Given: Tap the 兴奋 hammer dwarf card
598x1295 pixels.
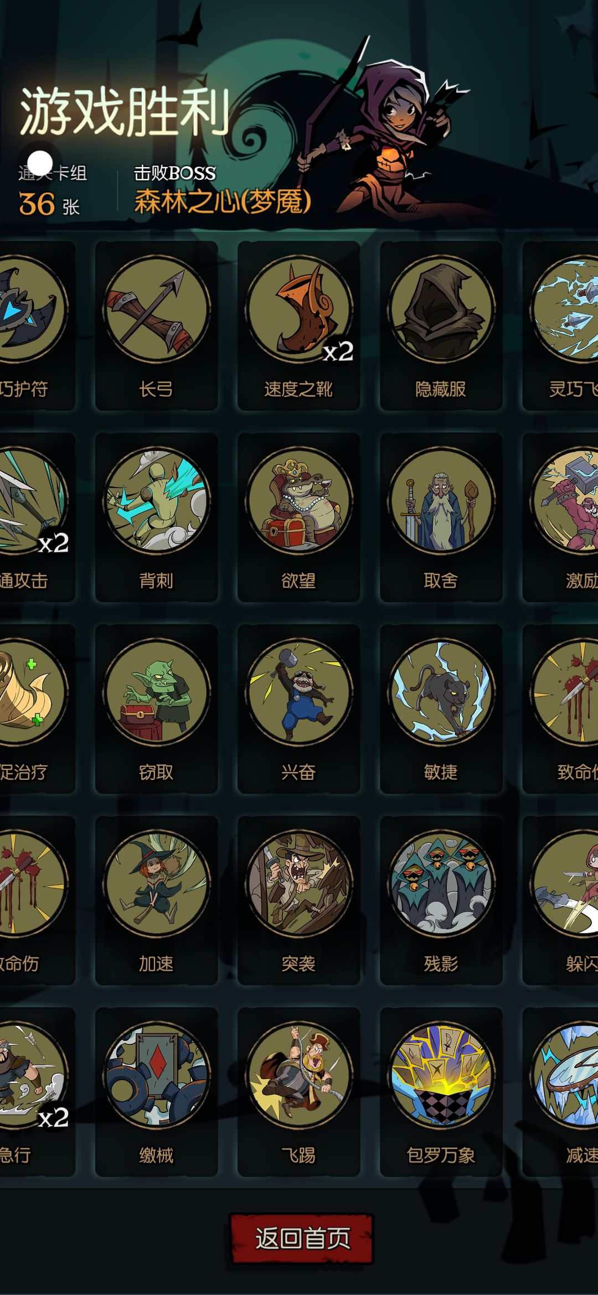Looking at the screenshot, I should (x=299, y=708).
